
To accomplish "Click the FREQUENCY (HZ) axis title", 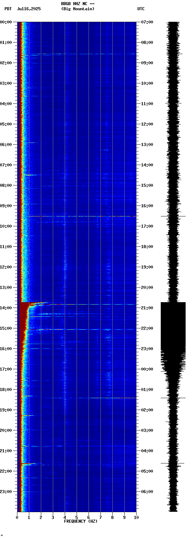I will point(81,521).
